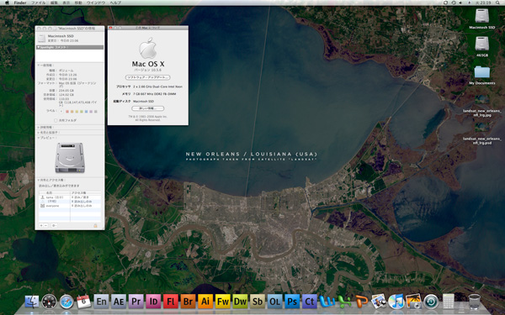Apply red label color in Info window
This screenshot has height=315, width=505.
point(67,112)
